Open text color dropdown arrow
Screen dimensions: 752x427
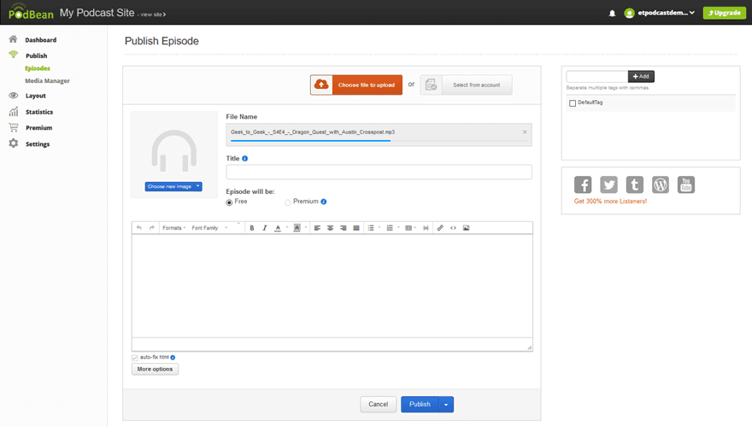click(287, 228)
